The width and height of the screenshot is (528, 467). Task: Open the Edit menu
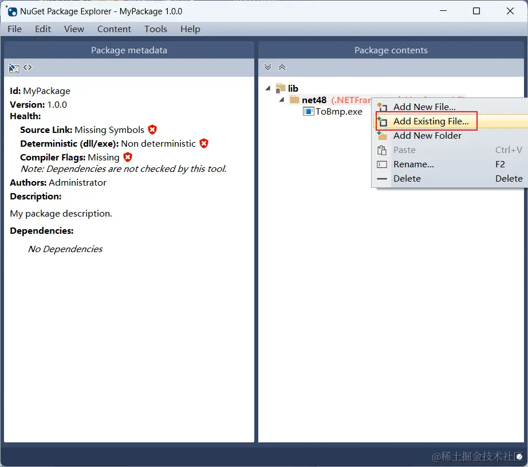pos(43,29)
